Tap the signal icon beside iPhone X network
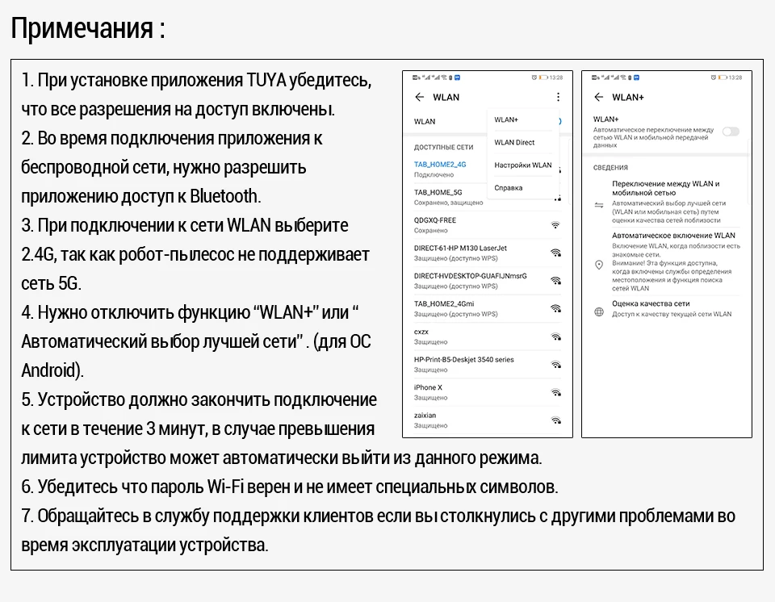Screen dimensions: 775x602 (x=555, y=392)
